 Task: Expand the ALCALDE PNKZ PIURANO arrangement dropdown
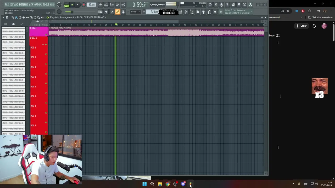(105, 17)
